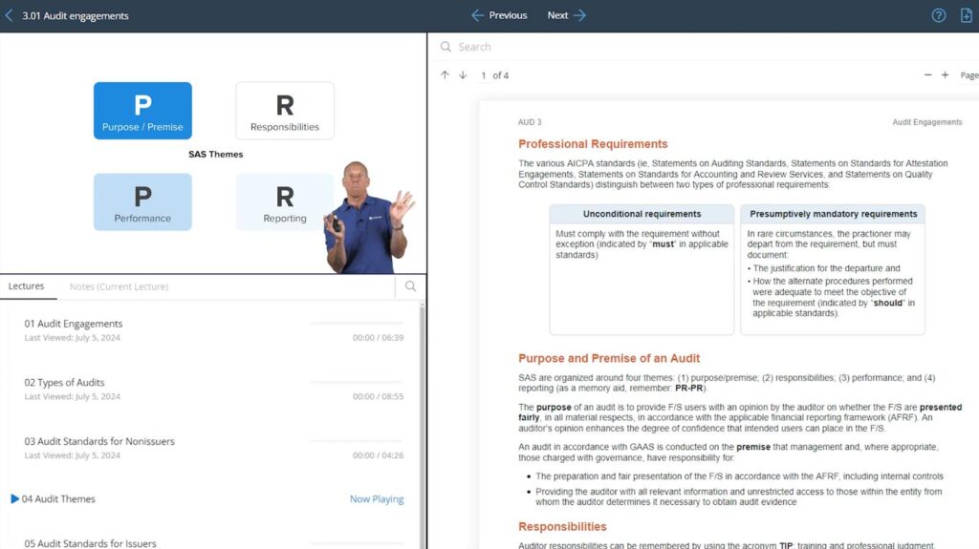Select the Purpose / Premise tile
The image size is (979, 549).
click(143, 111)
